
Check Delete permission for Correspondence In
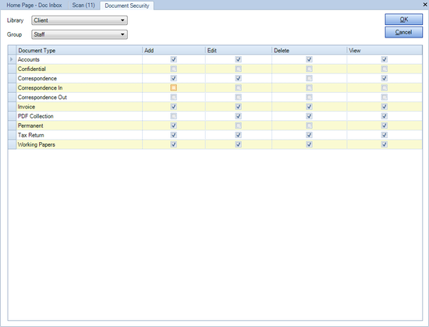309,88
